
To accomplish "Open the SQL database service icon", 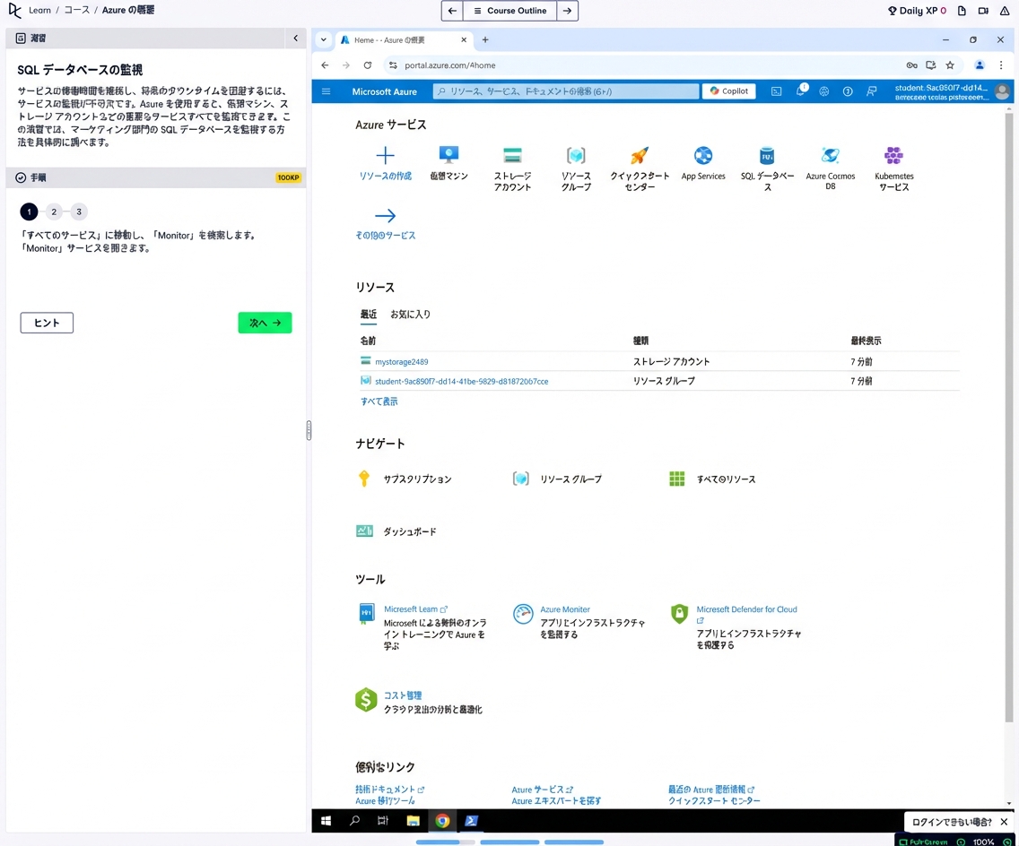I will tap(767, 155).
